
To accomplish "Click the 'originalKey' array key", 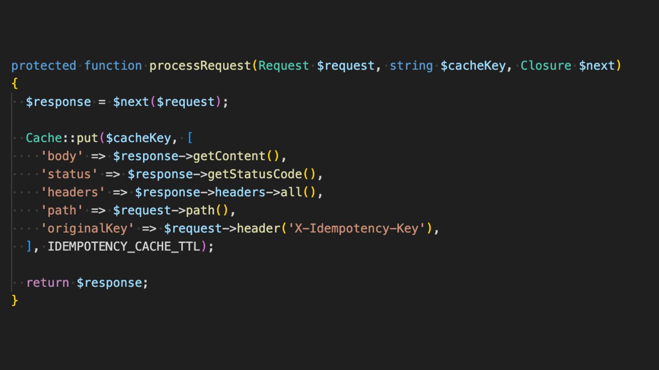I will [87, 228].
